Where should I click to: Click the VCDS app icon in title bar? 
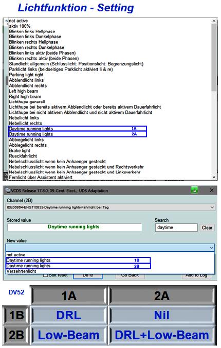pyautogui.click(x=8, y=190)
